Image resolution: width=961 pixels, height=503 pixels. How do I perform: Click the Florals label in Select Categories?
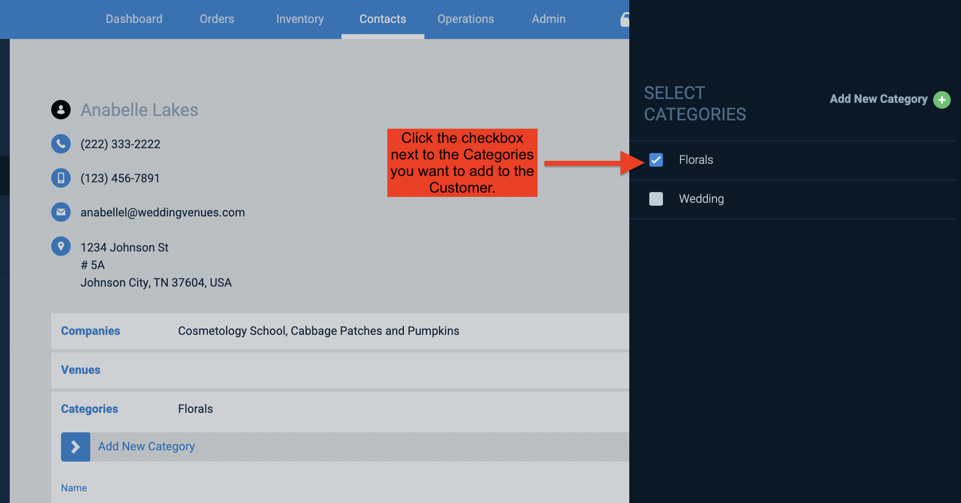click(696, 160)
